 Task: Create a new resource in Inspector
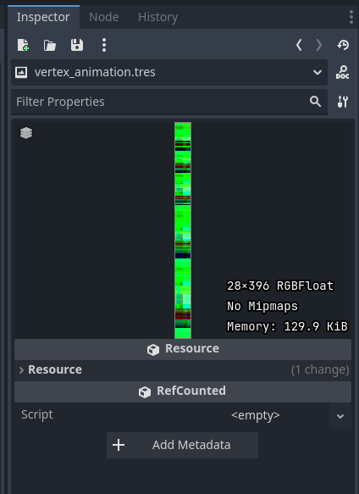[x=23, y=45]
